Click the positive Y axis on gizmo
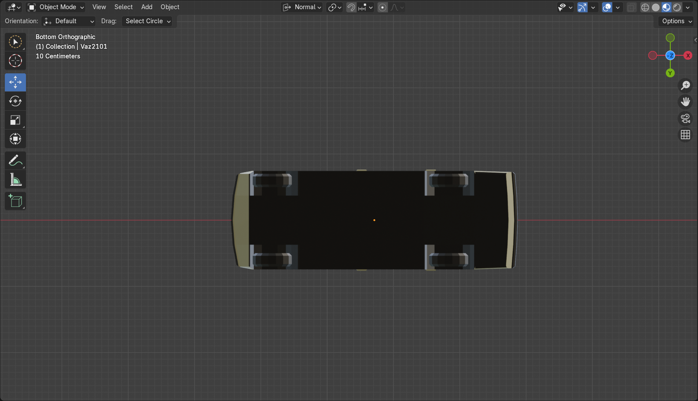Viewport: 698px width, 401px height. (670, 73)
